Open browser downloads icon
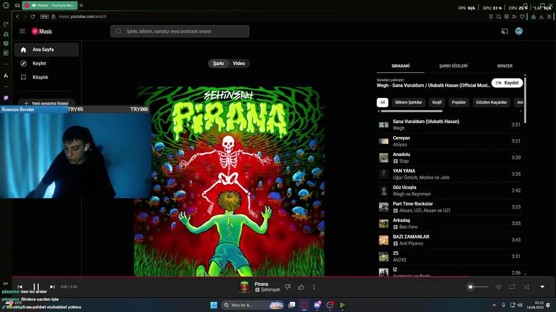Viewport: 556px width, 312px height. [541, 16]
